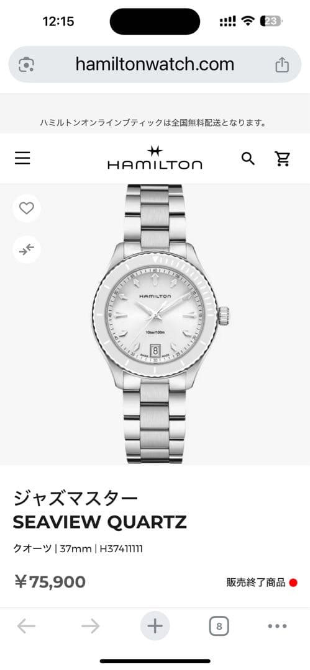This screenshot has height=670, width=310.
Task: Open Google Lens camera icon in address bar
Action: (x=26, y=65)
